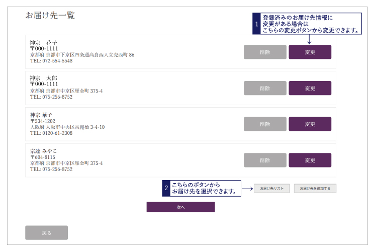
Task: Go back using the 戻る button
Action: 46,232
